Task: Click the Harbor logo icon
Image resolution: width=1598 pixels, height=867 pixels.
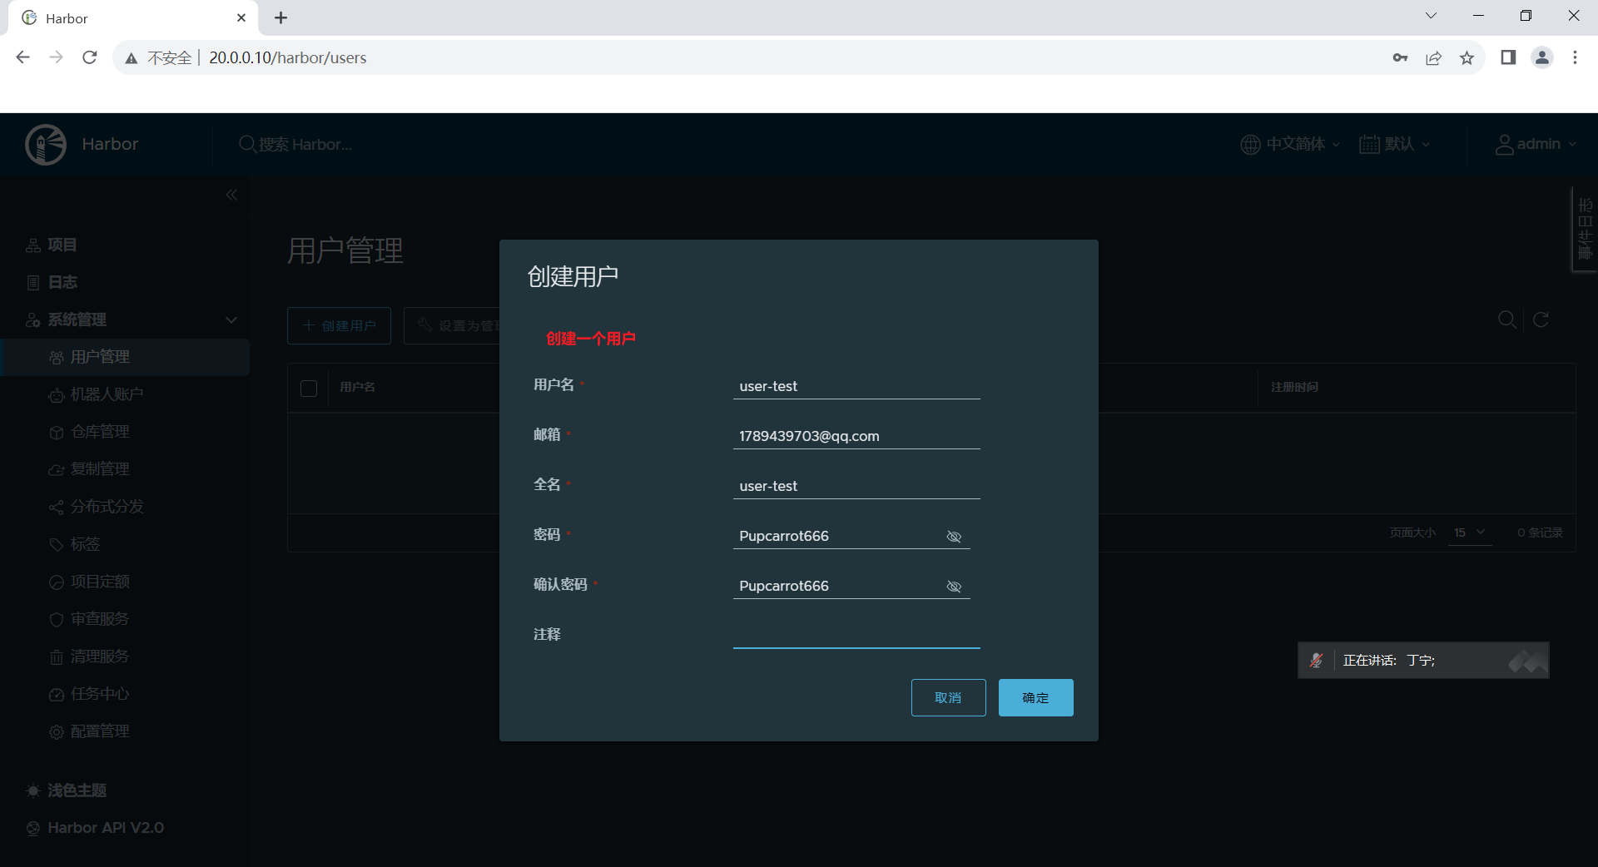Action: pyautogui.click(x=46, y=145)
